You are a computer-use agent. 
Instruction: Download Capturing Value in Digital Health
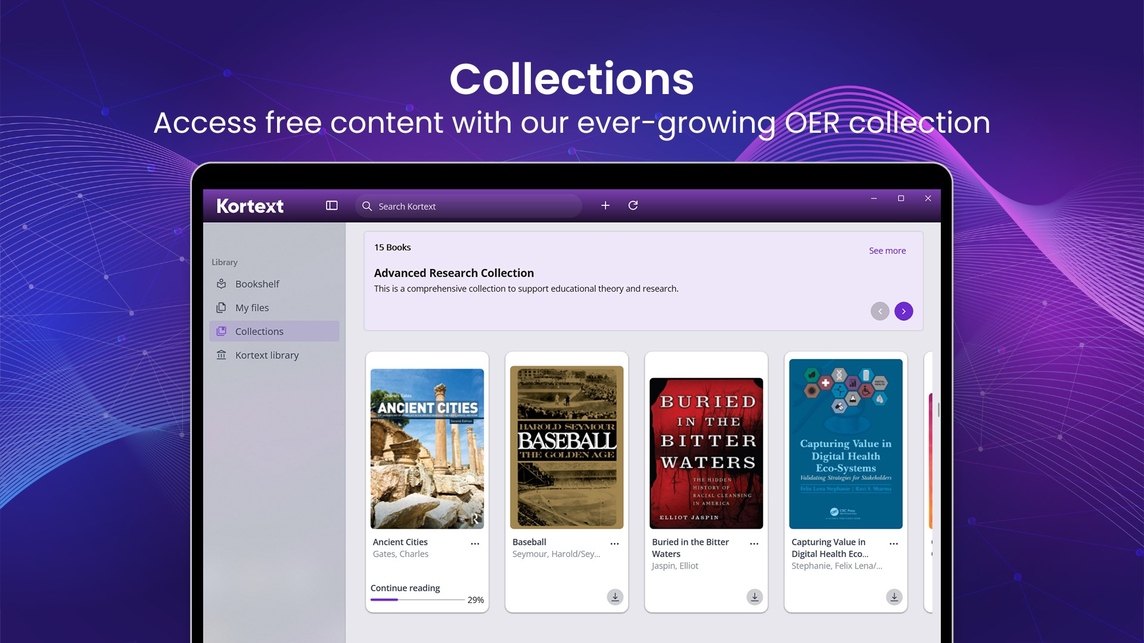pos(894,597)
